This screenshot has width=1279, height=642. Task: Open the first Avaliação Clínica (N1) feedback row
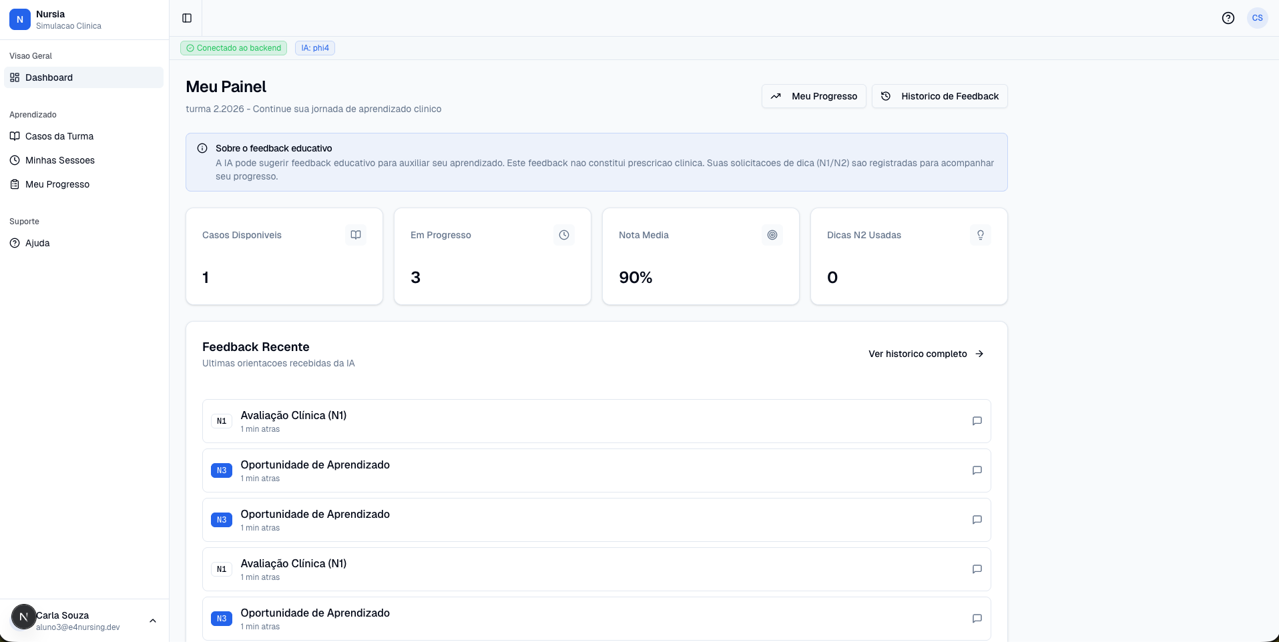click(x=597, y=421)
